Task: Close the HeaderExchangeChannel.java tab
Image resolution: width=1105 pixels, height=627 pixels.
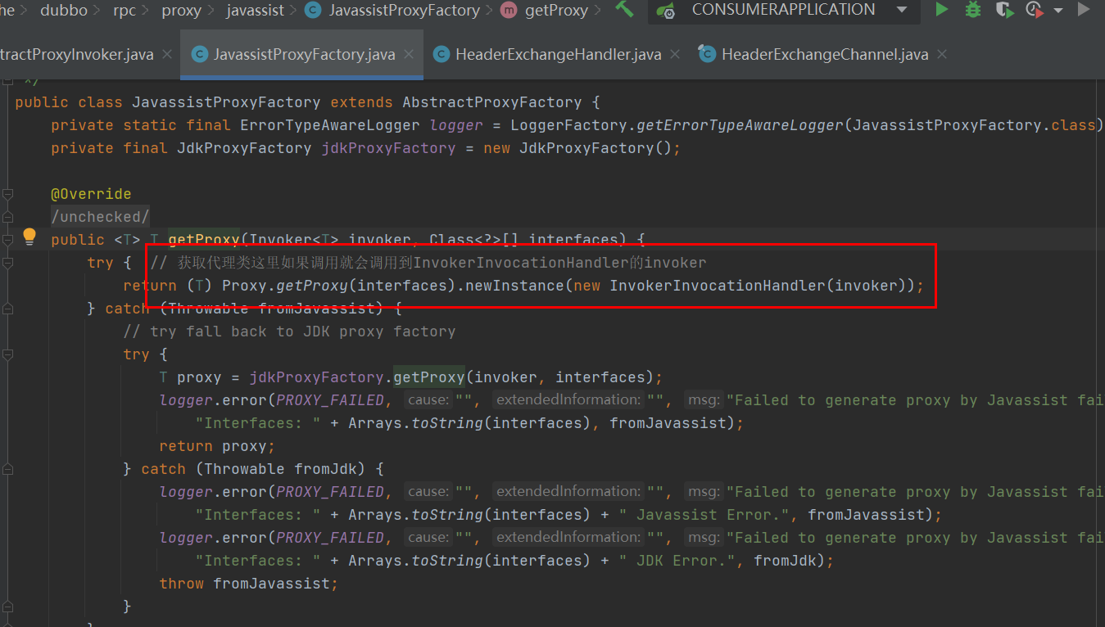Action: [942, 55]
